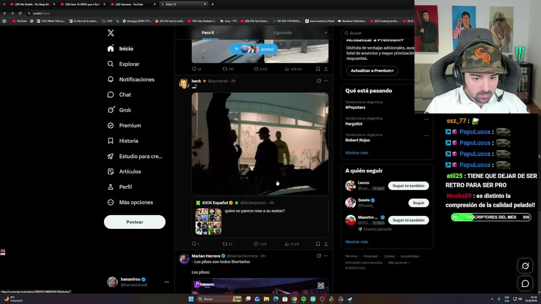This screenshot has width=541, height=304.
Task: Click the X logo in the sidebar
Action: coord(111,33)
